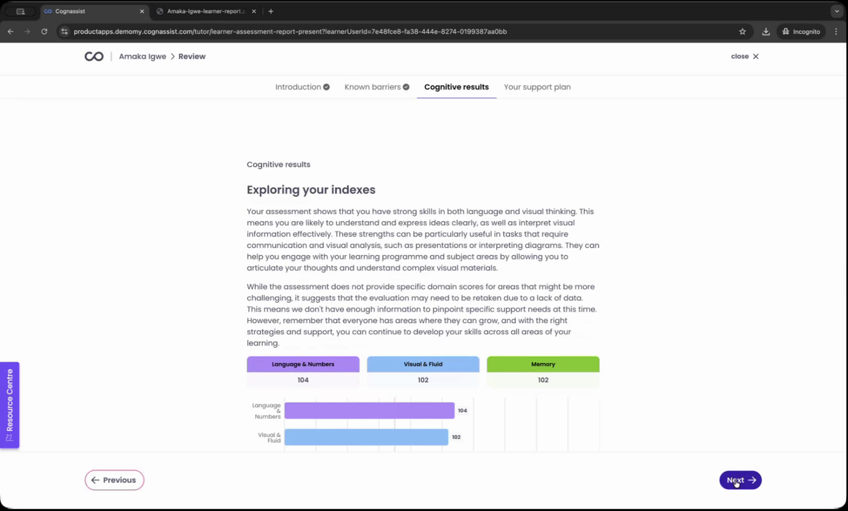848x511 pixels.
Task: Go back using the Previous button
Action: (x=114, y=480)
